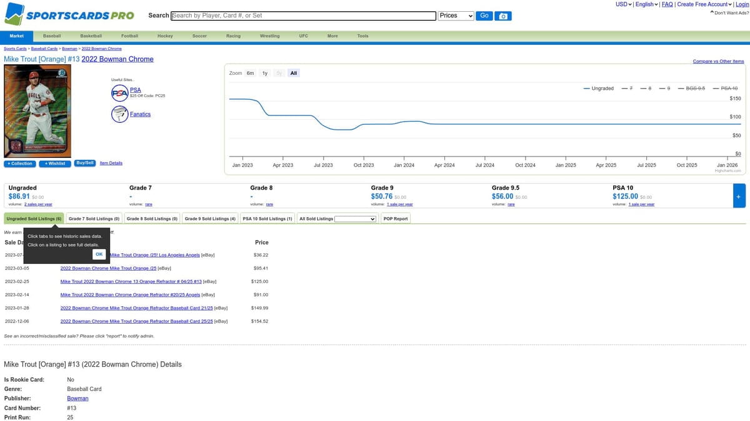Open the More menu

(x=332, y=36)
